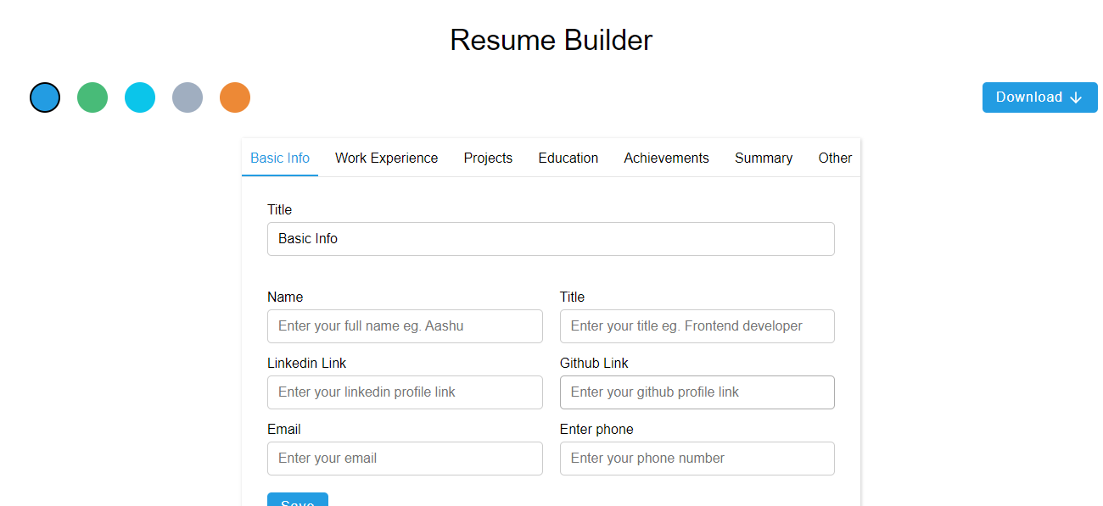
Task: Switch to the Work Experience tab
Action: tap(386, 158)
